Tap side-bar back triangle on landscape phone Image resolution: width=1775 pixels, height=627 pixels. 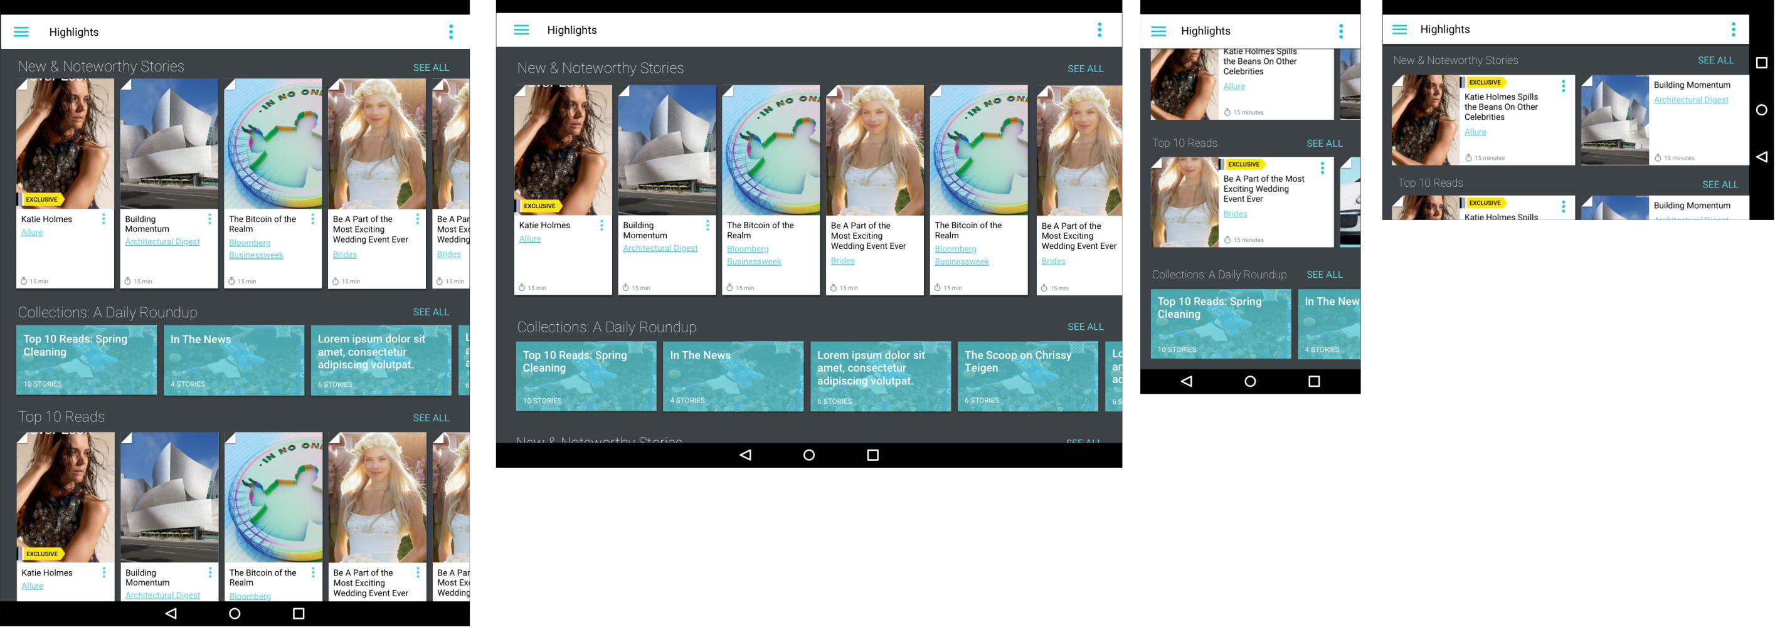click(1761, 157)
